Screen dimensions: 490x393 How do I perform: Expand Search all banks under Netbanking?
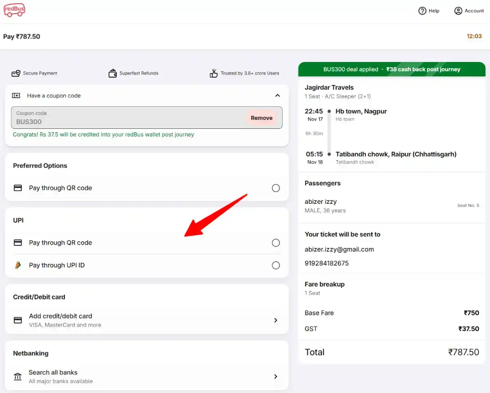coord(275,376)
